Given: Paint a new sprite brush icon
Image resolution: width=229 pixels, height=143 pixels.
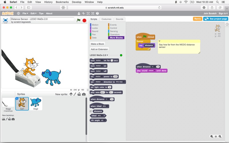Looking at the screenshot, I should click(75, 94).
